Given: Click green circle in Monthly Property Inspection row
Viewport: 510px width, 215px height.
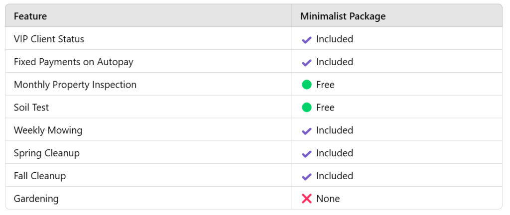Looking at the screenshot, I should pos(307,85).
